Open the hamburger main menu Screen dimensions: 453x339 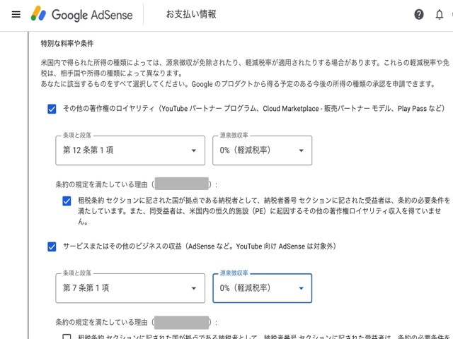pos(16,14)
